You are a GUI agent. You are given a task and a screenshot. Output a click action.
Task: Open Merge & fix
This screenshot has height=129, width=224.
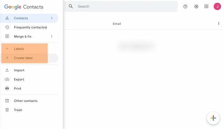coord(29,36)
